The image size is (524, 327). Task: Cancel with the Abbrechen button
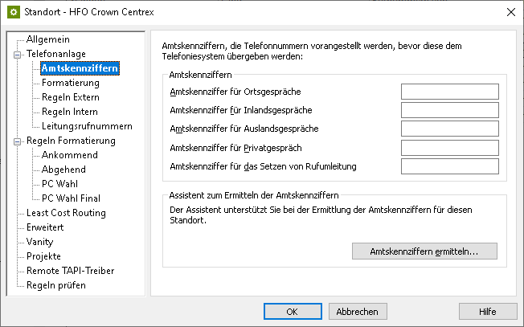[x=357, y=311]
